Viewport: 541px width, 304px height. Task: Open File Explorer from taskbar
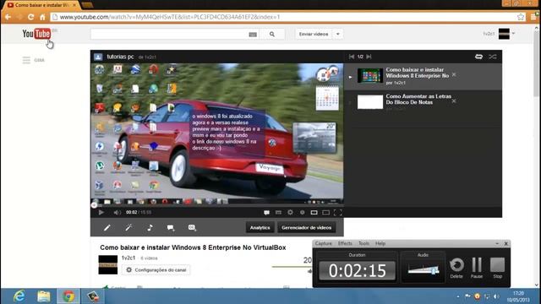(43, 296)
